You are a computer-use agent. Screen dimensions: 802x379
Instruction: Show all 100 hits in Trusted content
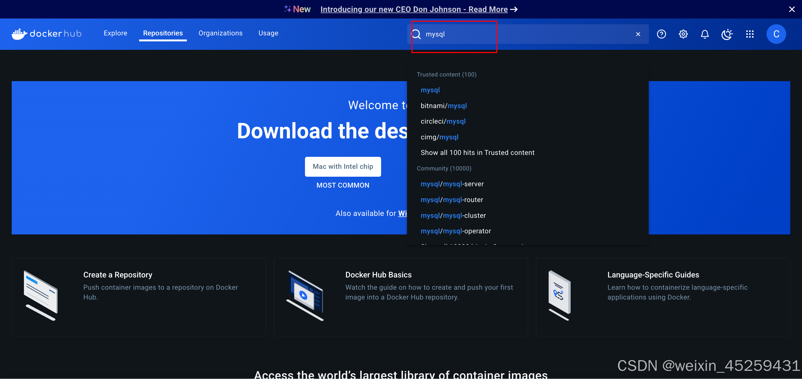pos(477,152)
